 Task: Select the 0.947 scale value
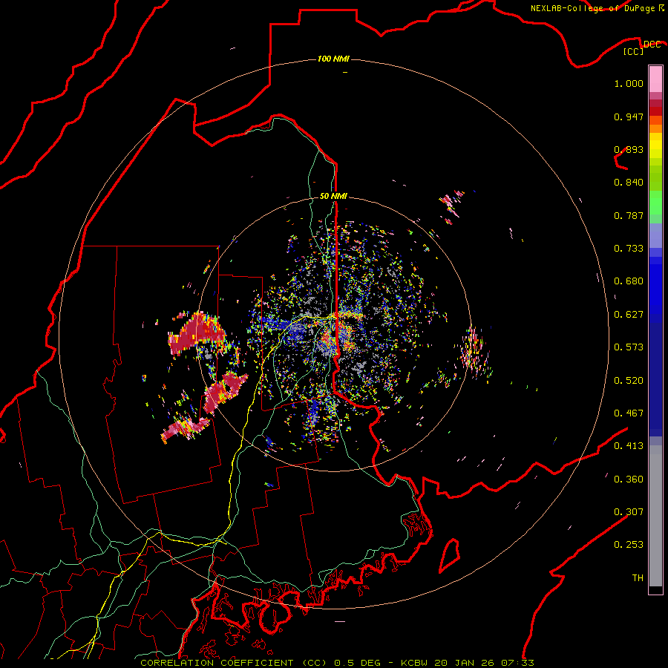[629, 117]
